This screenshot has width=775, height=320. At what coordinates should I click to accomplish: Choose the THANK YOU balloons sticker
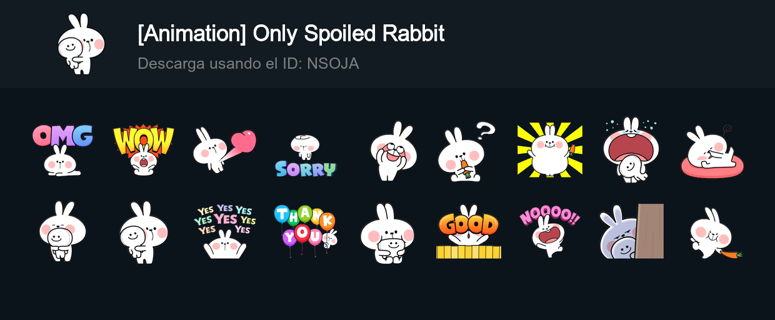(x=306, y=231)
